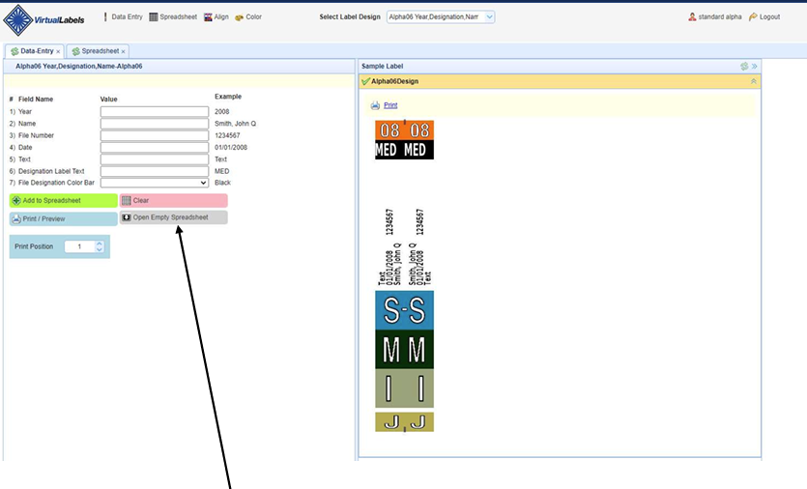Close the Data-Entry tab

58,52
